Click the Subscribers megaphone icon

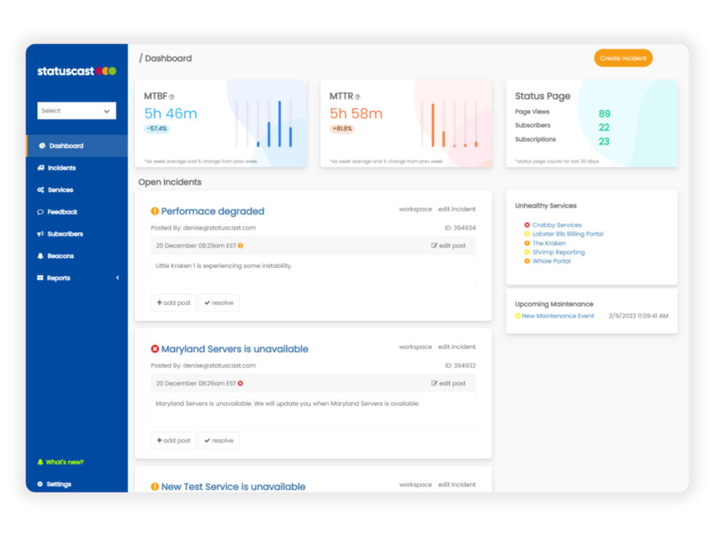(x=40, y=234)
